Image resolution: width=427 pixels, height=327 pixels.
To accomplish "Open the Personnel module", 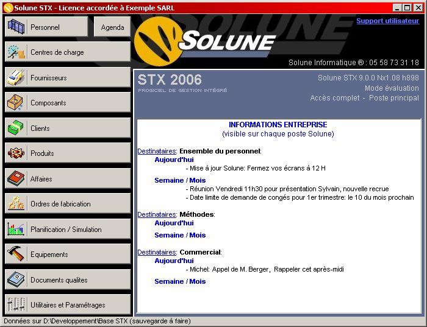I will [x=46, y=27].
